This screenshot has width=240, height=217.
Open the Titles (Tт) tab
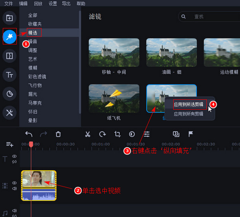click(x=10, y=75)
